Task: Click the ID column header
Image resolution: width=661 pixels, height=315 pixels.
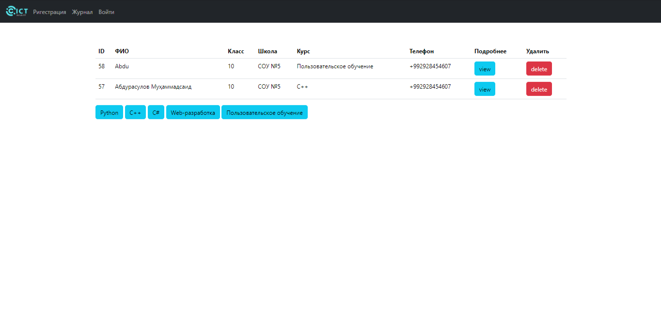Action: pos(101,51)
